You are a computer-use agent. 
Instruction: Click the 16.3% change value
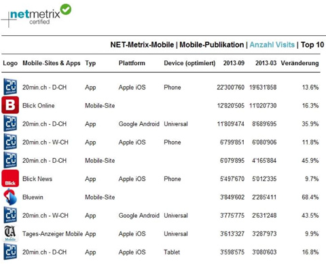click(x=310, y=106)
